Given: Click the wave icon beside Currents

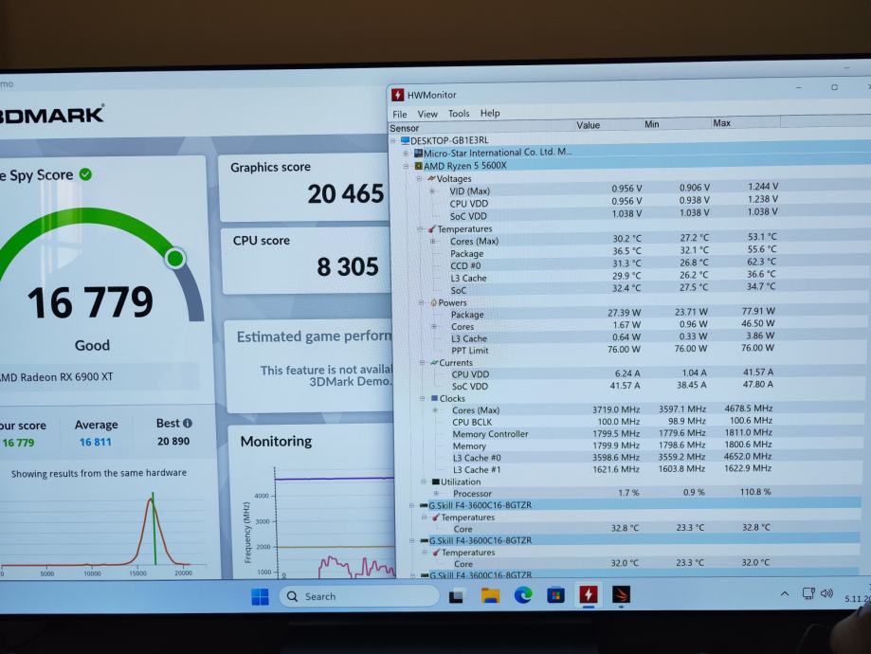Looking at the screenshot, I should click(x=434, y=363).
